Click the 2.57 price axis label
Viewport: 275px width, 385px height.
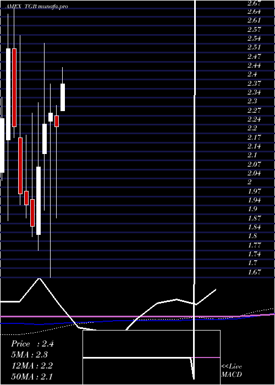coord(254,30)
